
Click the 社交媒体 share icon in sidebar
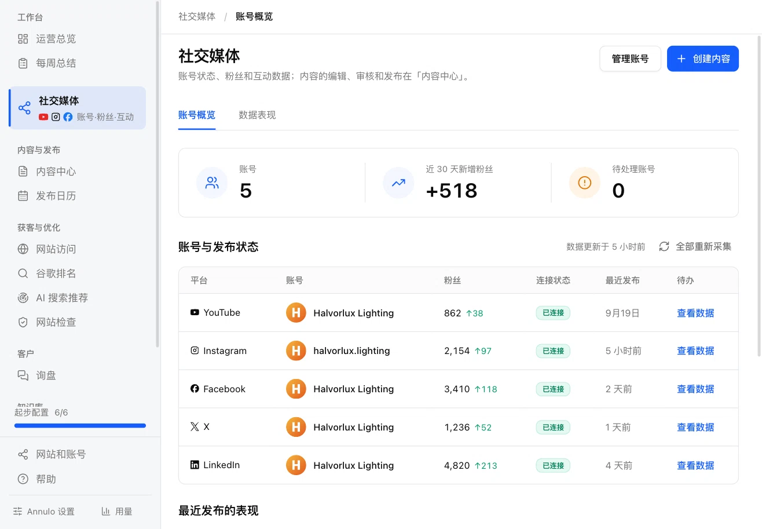coord(24,108)
